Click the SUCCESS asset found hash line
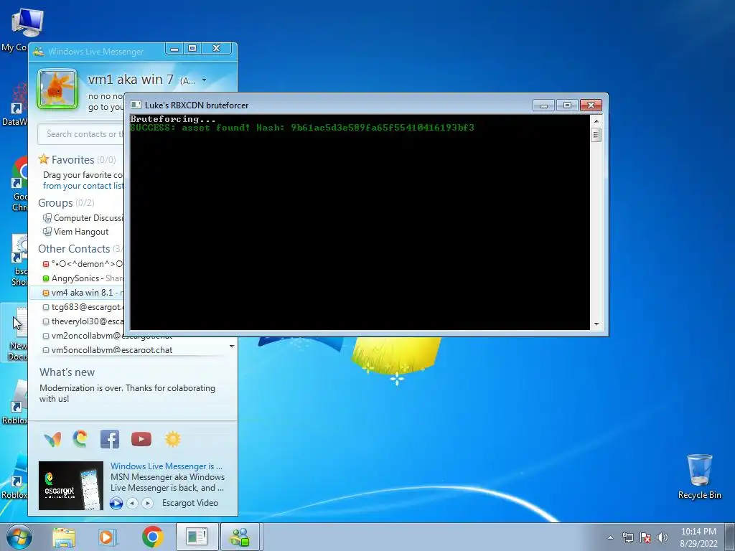This screenshot has width=735, height=551. click(302, 128)
